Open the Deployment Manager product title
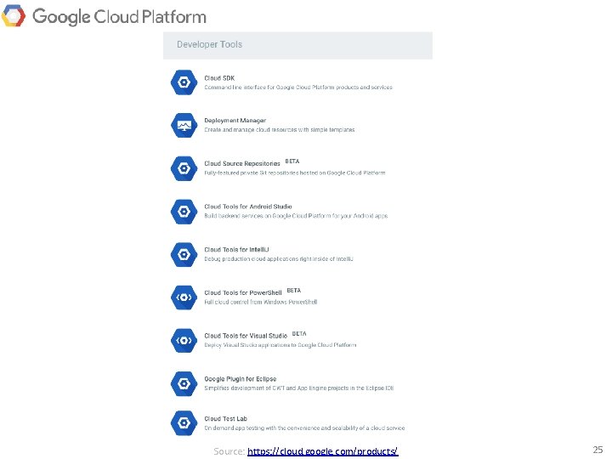This screenshot has width=612, height=459. [235, 121]
